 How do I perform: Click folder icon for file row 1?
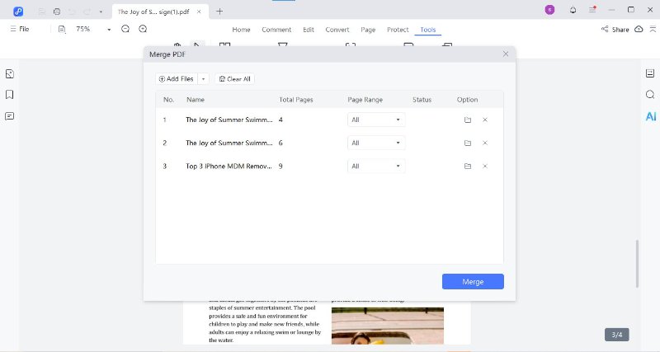(x=468, y=120)
